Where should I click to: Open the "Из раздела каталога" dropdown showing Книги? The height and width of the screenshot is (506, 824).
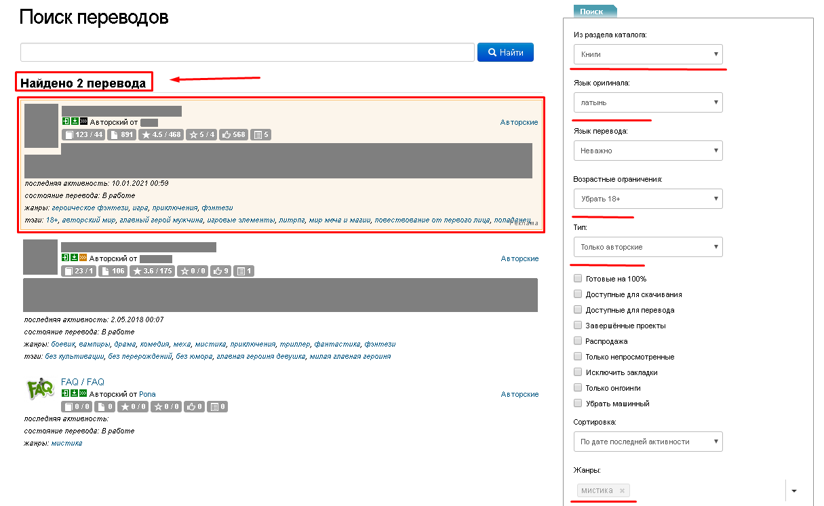(648, 54)
